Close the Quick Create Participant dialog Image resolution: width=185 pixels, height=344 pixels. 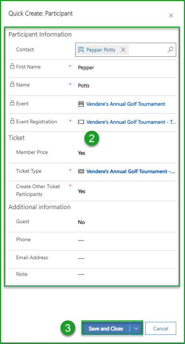[171, 15]
